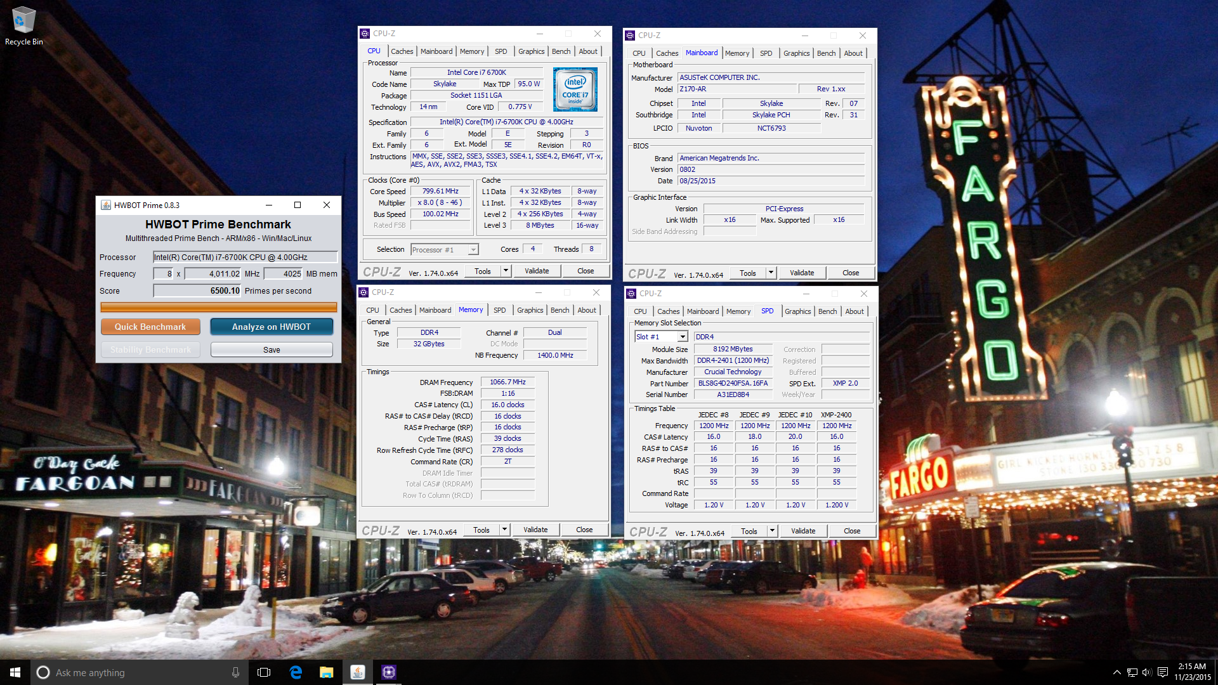Click the Core VID value 0.775 V
Screen dimensions: 1218x685
tap(520, 107)
